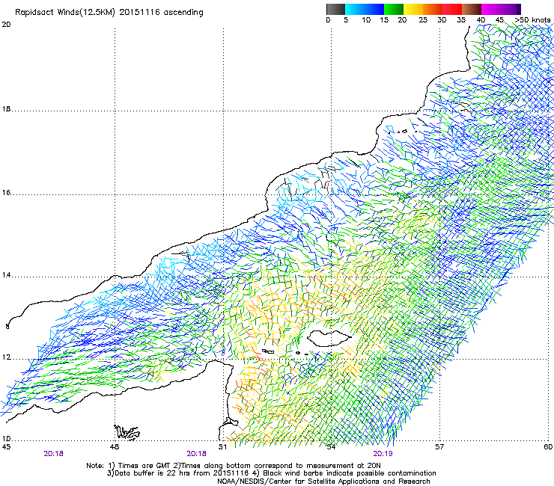This screenshot has height=486, width=554.
Task: Click the blue 5–15 knots legend gradient
Action: point(365,9)
